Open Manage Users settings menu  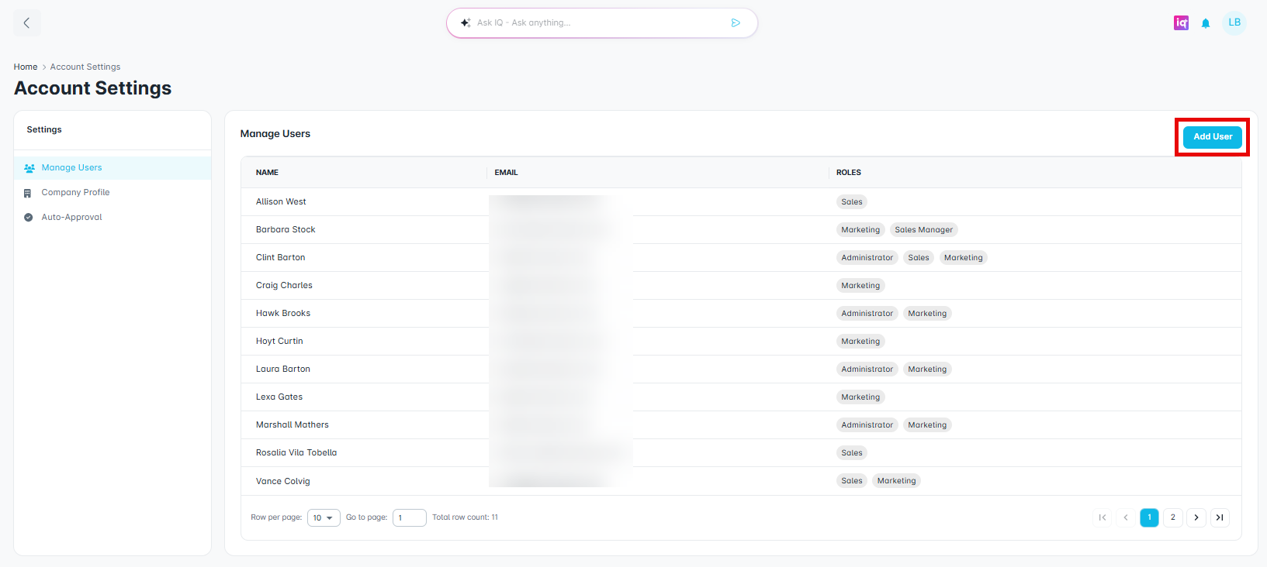coord(71,168)
